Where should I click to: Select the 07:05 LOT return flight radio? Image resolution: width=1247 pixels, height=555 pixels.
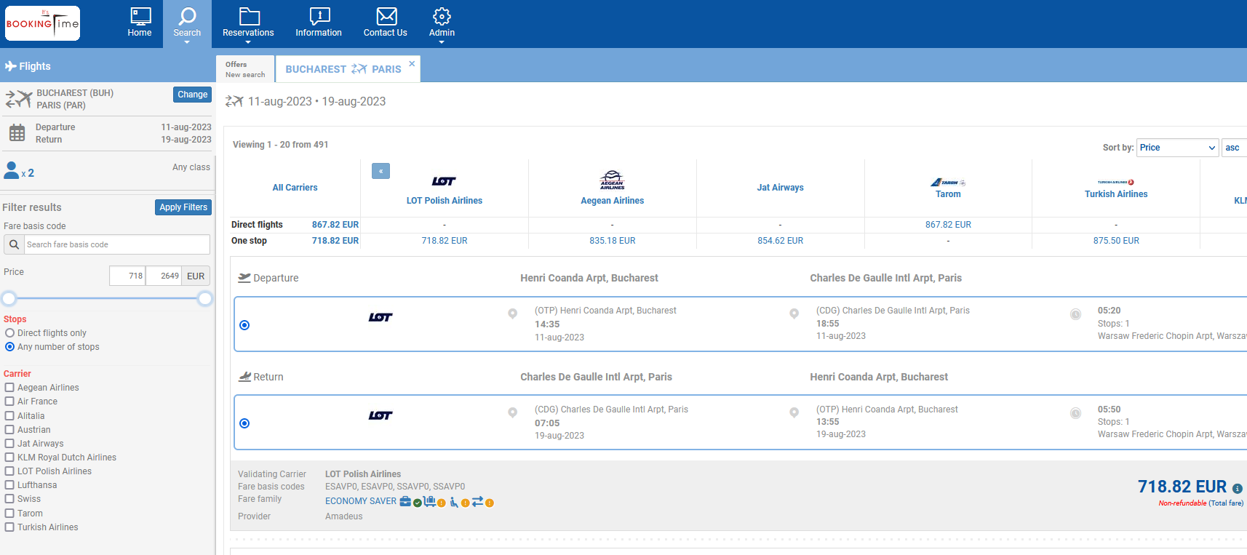pyautogui.click(x=244, y=423)
